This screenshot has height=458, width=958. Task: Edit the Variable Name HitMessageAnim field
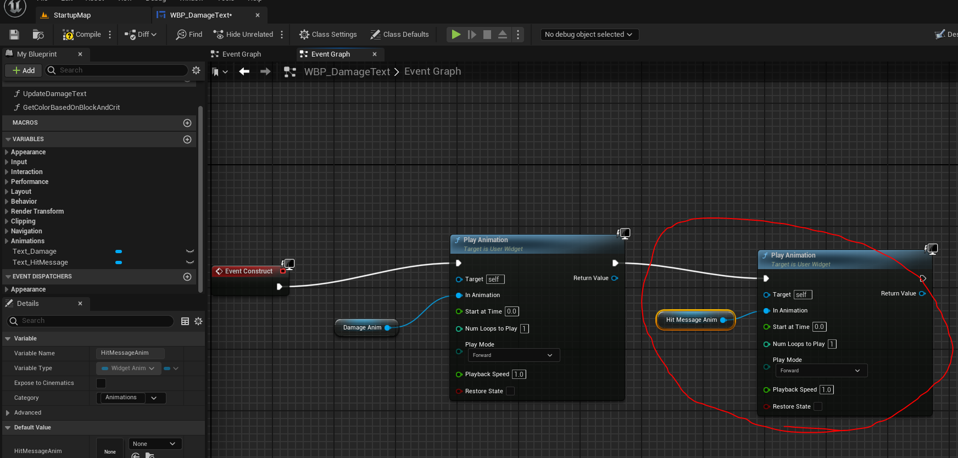(131, 353)
